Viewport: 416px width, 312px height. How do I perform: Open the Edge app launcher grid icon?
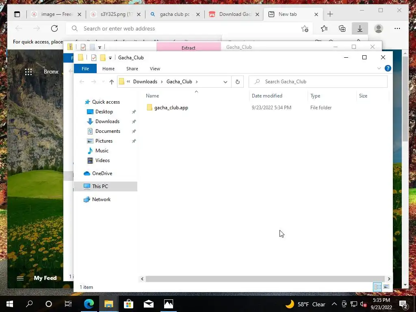[28, 71]
